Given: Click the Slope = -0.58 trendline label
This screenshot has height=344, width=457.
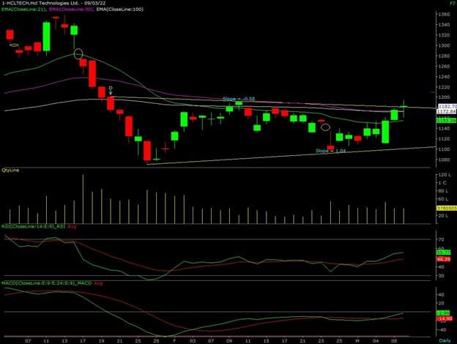Looking at the screenshot, I should [x=238, y=98].
